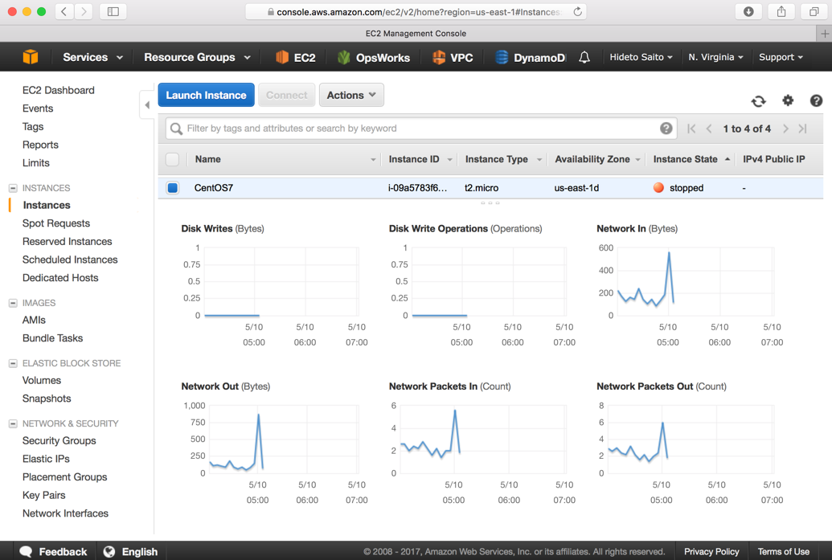Click the globe language icon
The height and width of the screenshot is (560, 832).
(x=109, y=551)
